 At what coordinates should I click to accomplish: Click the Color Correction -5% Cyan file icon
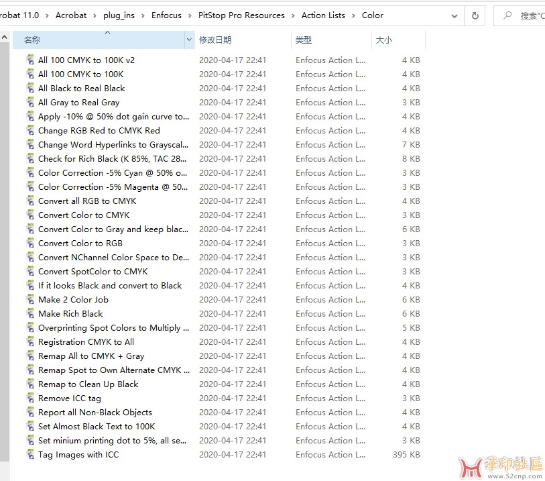pos(31,172)
